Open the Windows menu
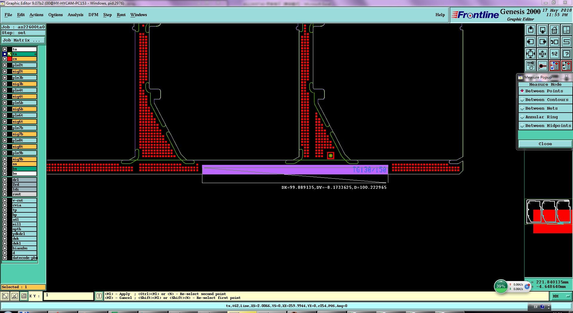573x313 pixels. click(138, 15)
